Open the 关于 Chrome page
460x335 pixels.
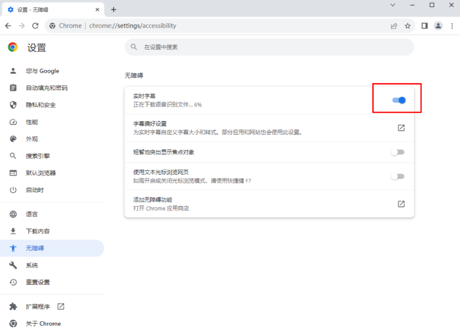[x=52, y=324]
